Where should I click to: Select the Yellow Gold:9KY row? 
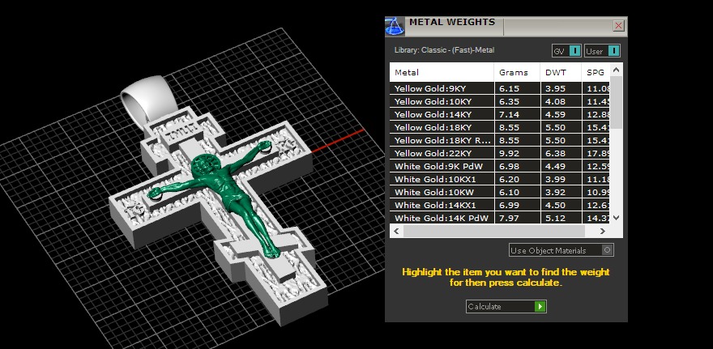(500, 88)
